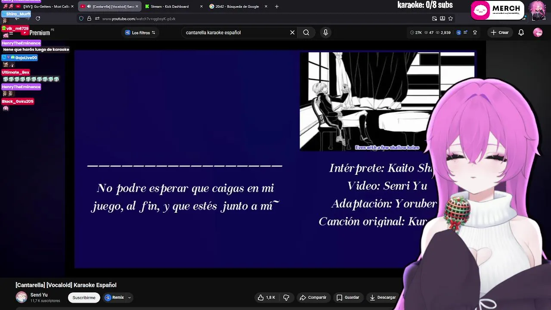551x310 pixels.
Task: Click chat username Black_Goku205
Action: click(x=18, y=102)
